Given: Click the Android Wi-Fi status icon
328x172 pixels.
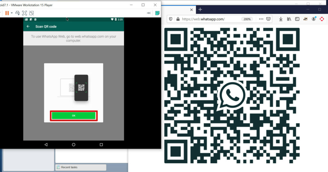Looking at the screenshot, I should pyautogui.click(x=112, y=20).
